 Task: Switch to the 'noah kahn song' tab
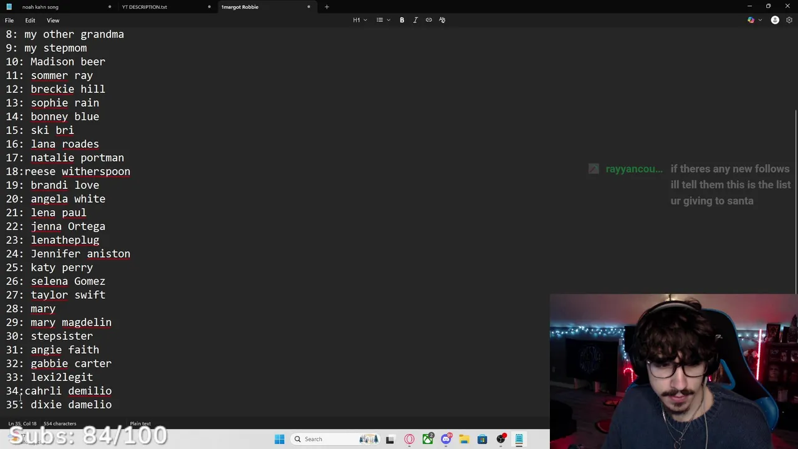click(41, 7)
